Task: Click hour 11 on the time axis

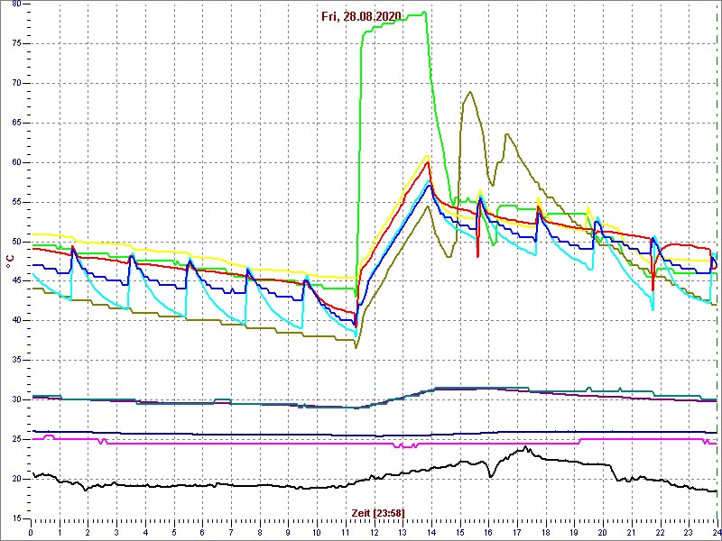Action: click(346, 531)
